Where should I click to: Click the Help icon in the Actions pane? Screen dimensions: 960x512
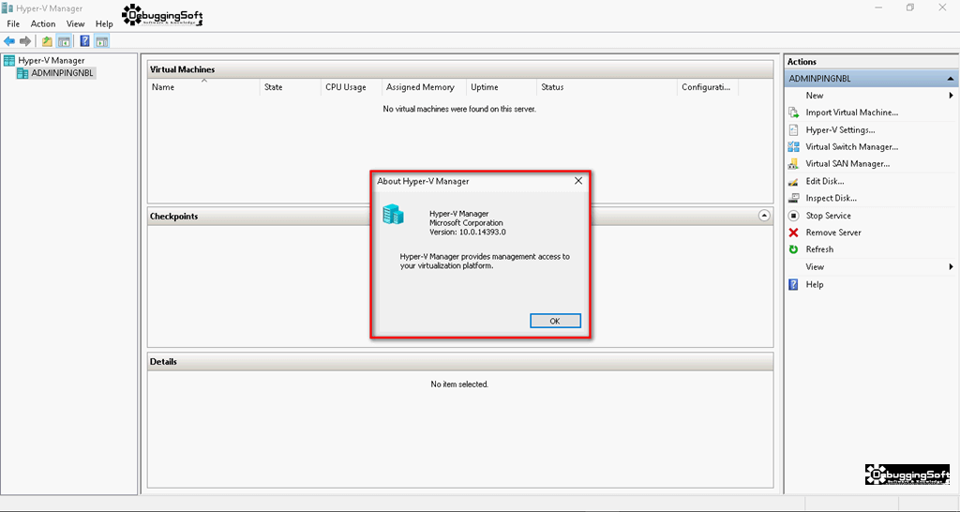click(x=793, y=284)
